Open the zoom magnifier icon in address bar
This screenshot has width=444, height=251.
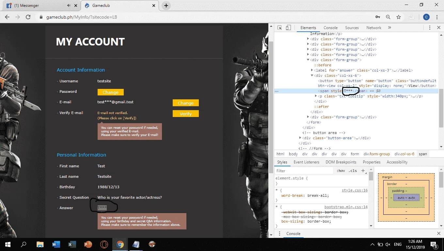[388, 17]
